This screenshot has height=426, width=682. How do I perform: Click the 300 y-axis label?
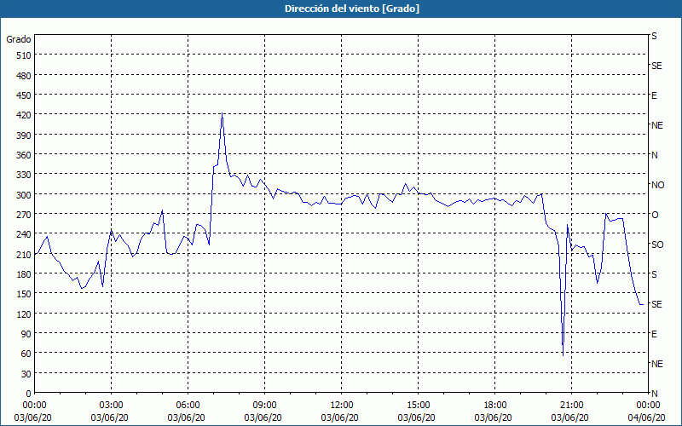point(25,195)
